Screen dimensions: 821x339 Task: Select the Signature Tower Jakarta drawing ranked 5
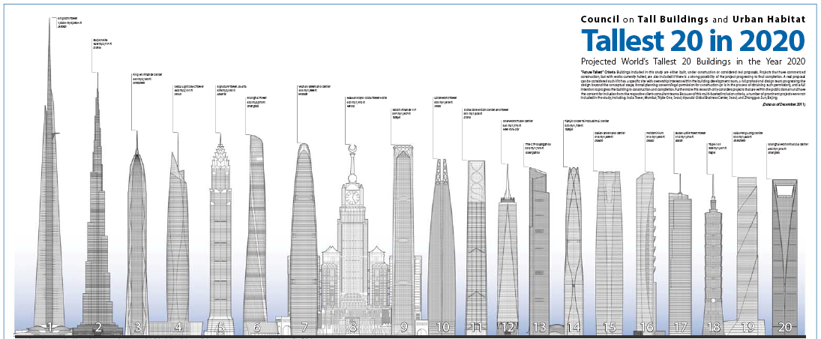[220, 234]
